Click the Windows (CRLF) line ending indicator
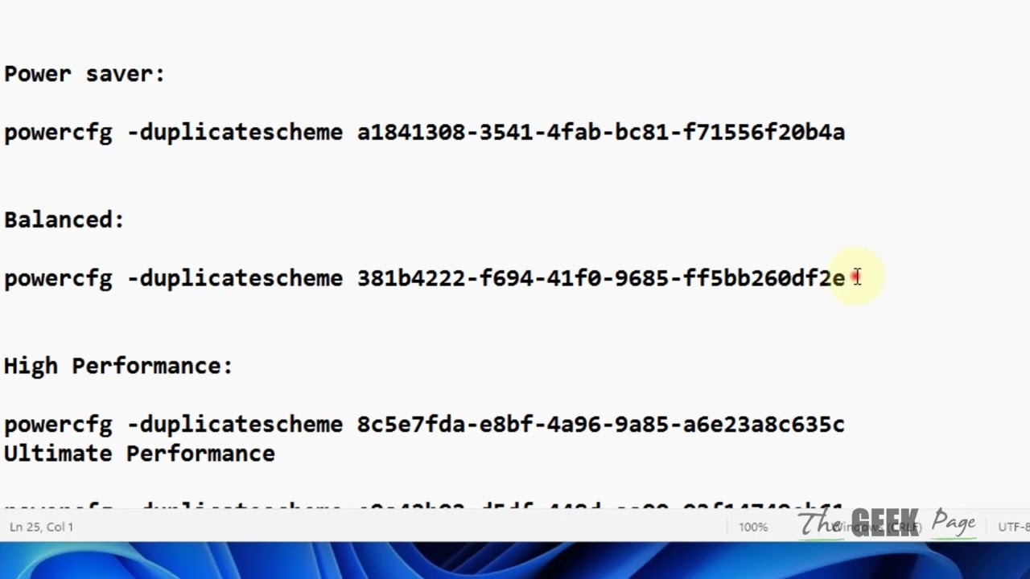The image size is (1030, 579). pos(877,528)
